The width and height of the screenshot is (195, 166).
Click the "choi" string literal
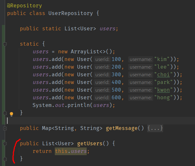pos(163,75)
